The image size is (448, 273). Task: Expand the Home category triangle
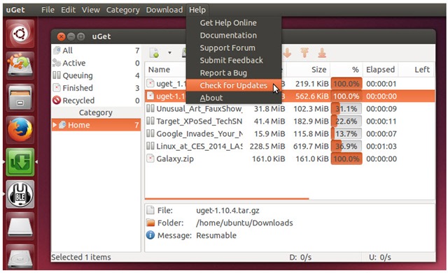tap(55, 125)
